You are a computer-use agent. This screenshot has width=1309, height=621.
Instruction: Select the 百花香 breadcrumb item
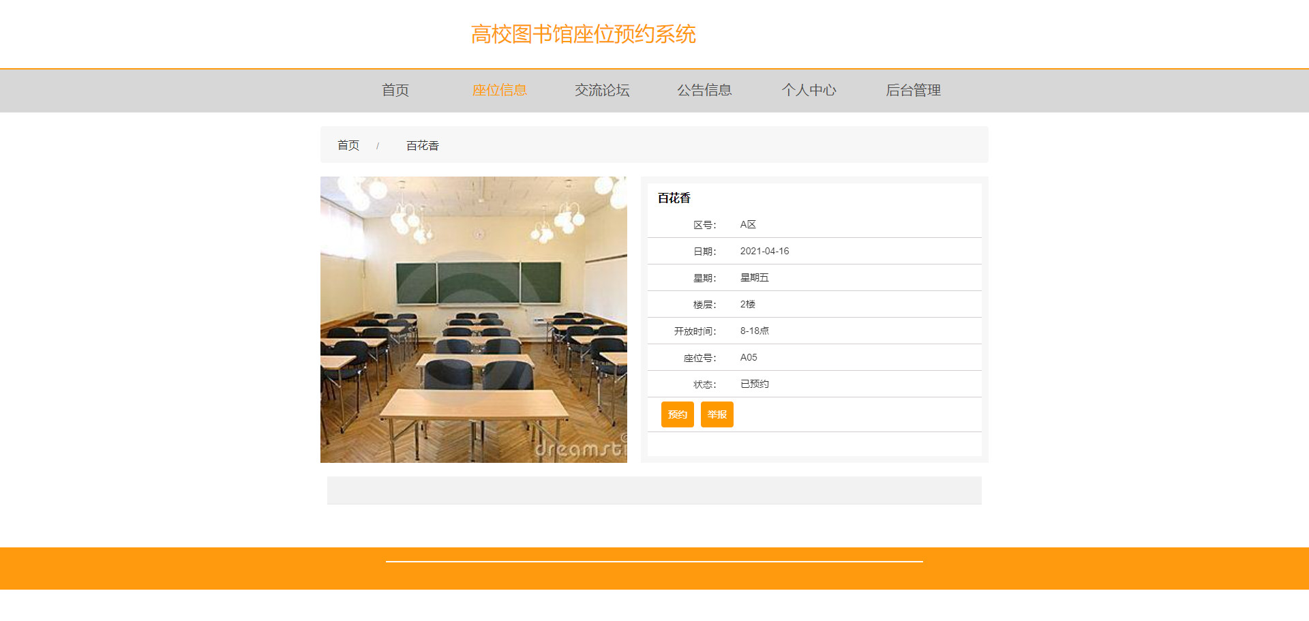(x=423, y=146)
